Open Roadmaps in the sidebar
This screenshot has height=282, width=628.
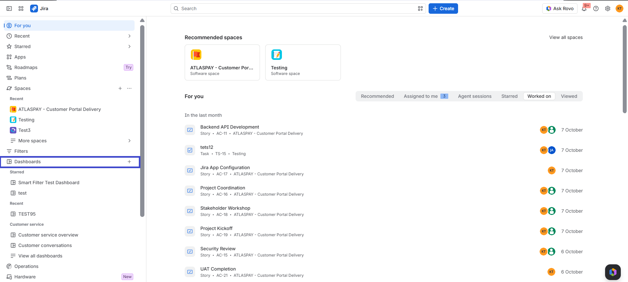pyautogui.click(x=26, y=67)
